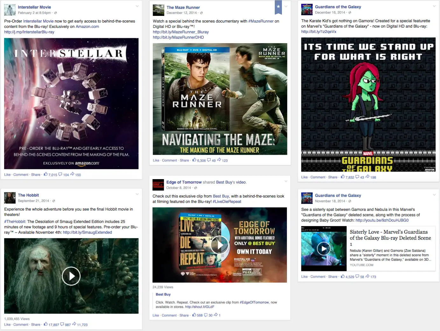Click the Interstellar Movie page avatar
This screenshot has height=331, width=440.
click(10, 10)
